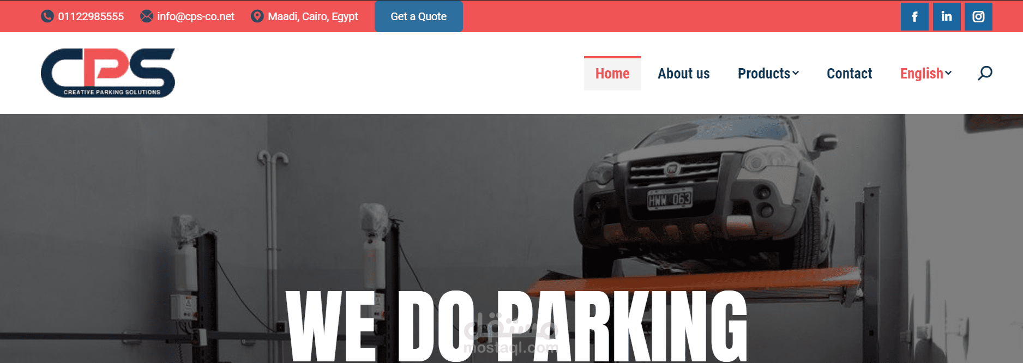1023x363 pixels.
Task: Open the Facebook social icon
Action: [914, 16]
